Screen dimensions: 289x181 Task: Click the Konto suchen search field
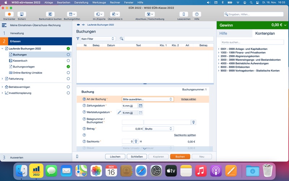point(252,42)
